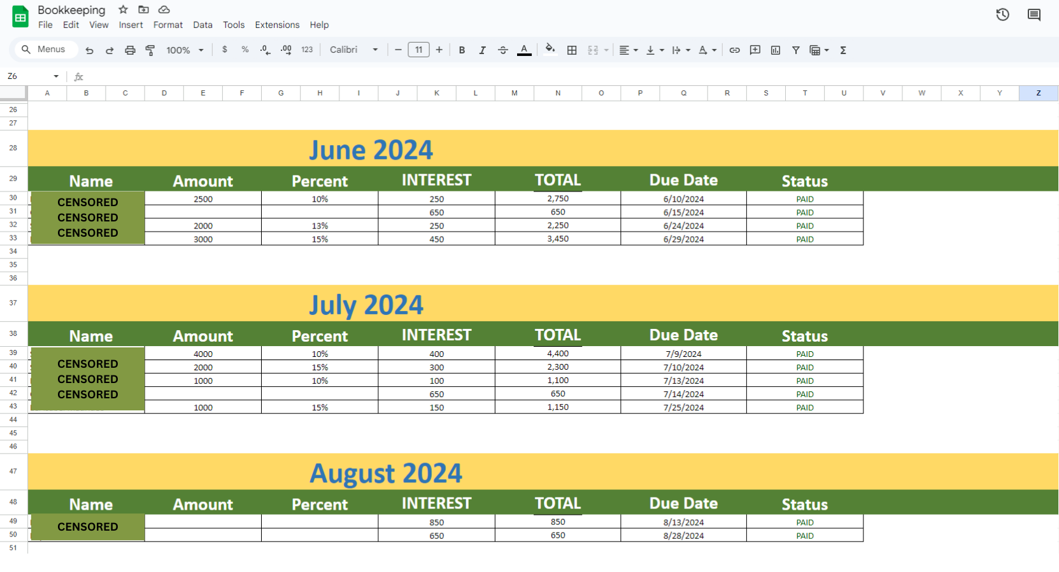Click the font size field showing 11

coord(418,50)
